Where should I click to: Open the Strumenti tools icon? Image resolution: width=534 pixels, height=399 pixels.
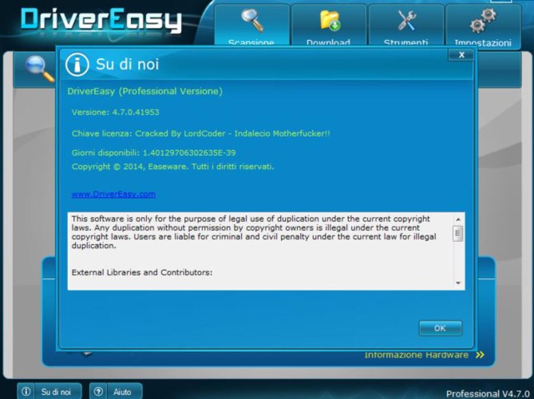coord(406,19)
